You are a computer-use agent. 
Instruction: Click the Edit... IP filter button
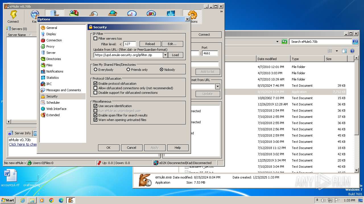coord(172,44)
